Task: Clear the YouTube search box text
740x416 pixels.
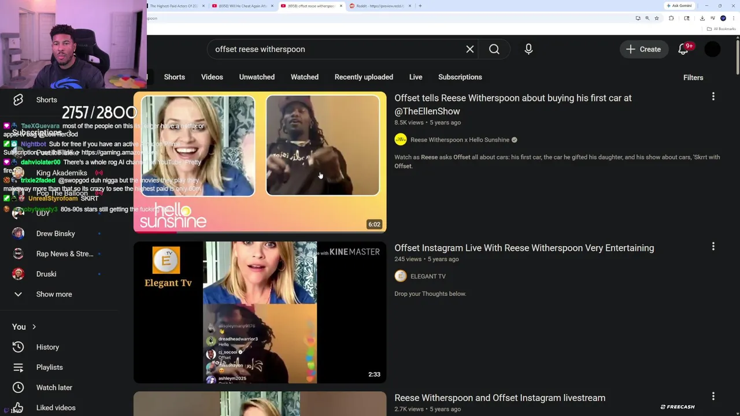Action: [470, 49]
